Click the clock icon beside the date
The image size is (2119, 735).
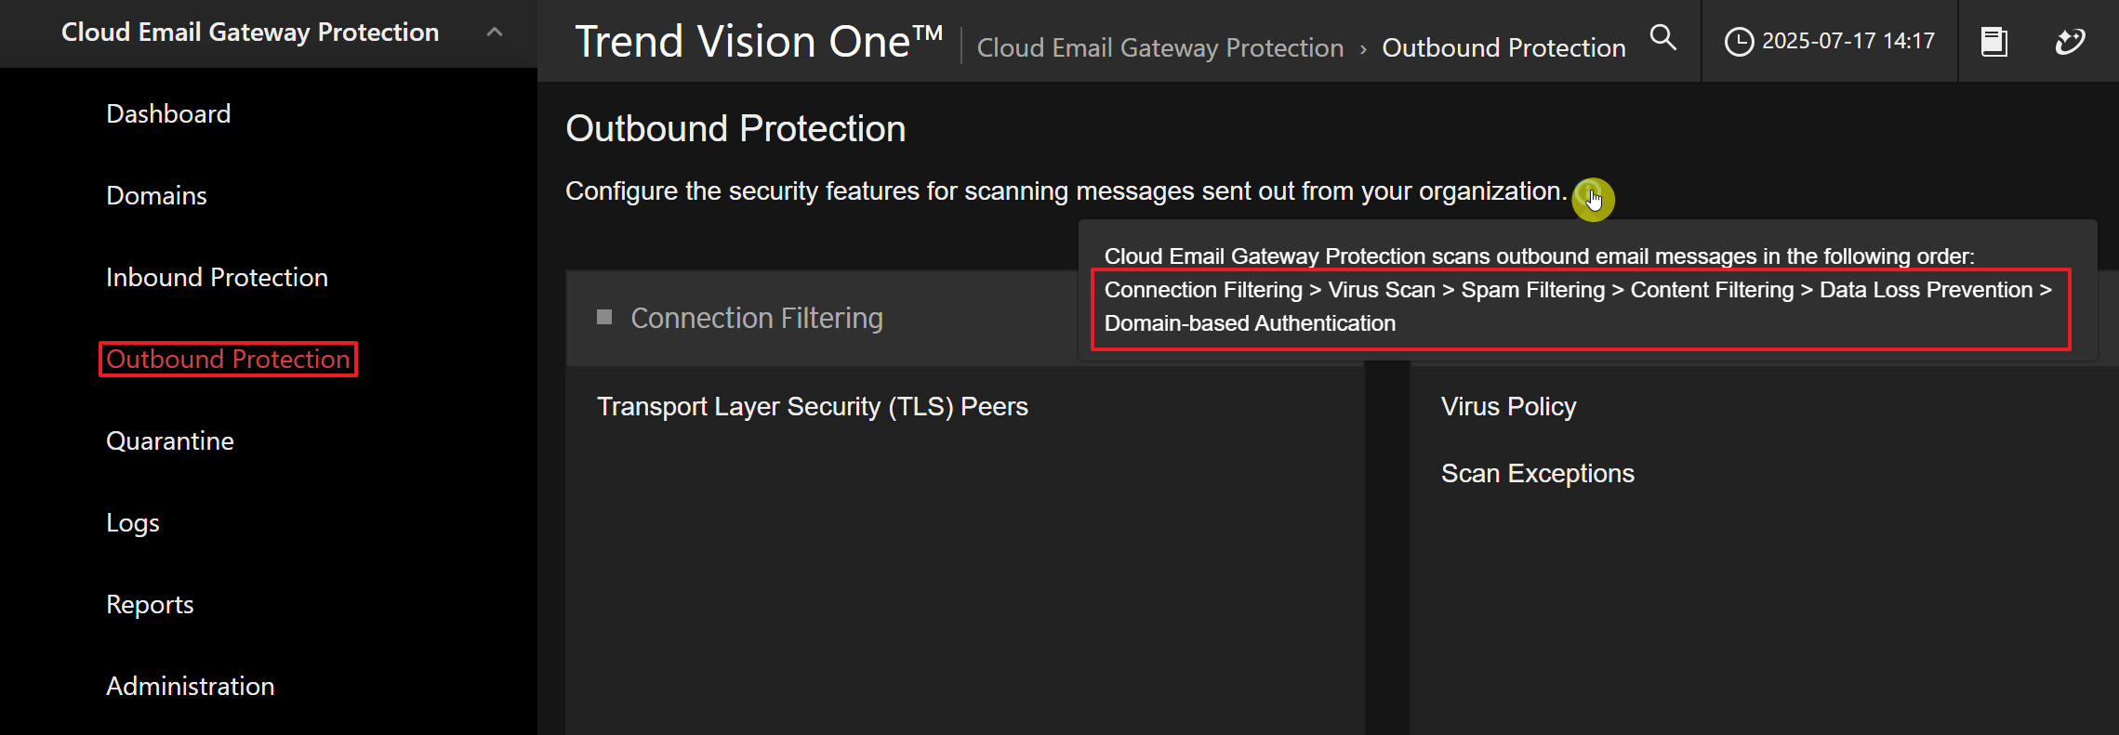point(1739,42)
